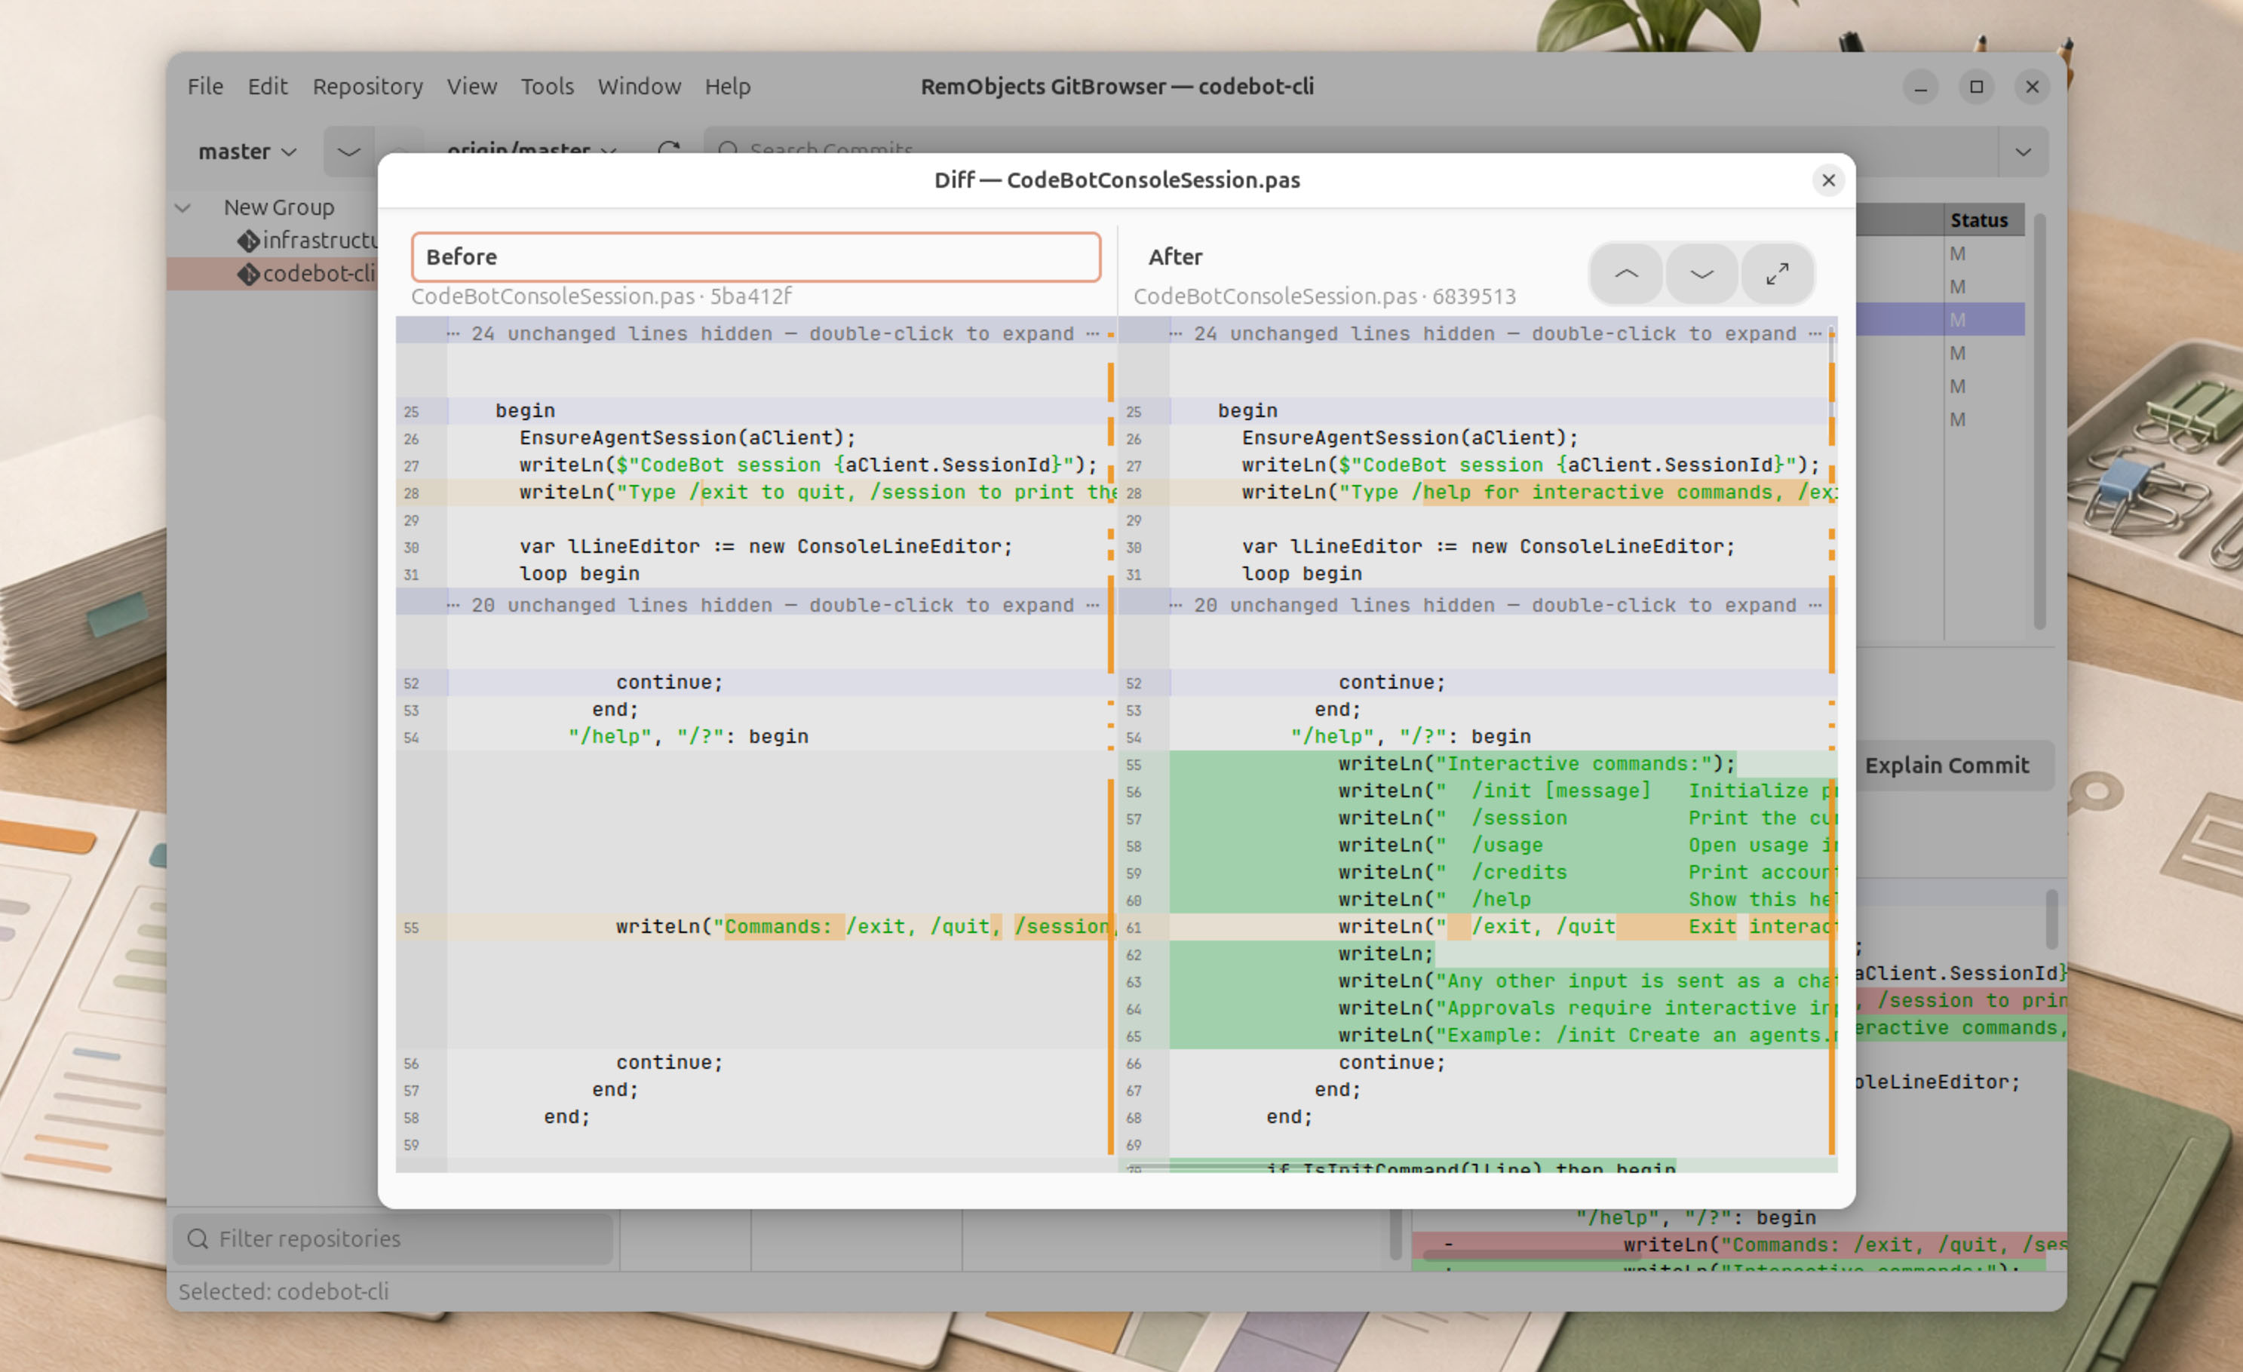Click the Before pane header field
Image resolution: width=2243 pixels, height=1372 pixels.
[756, 256]
